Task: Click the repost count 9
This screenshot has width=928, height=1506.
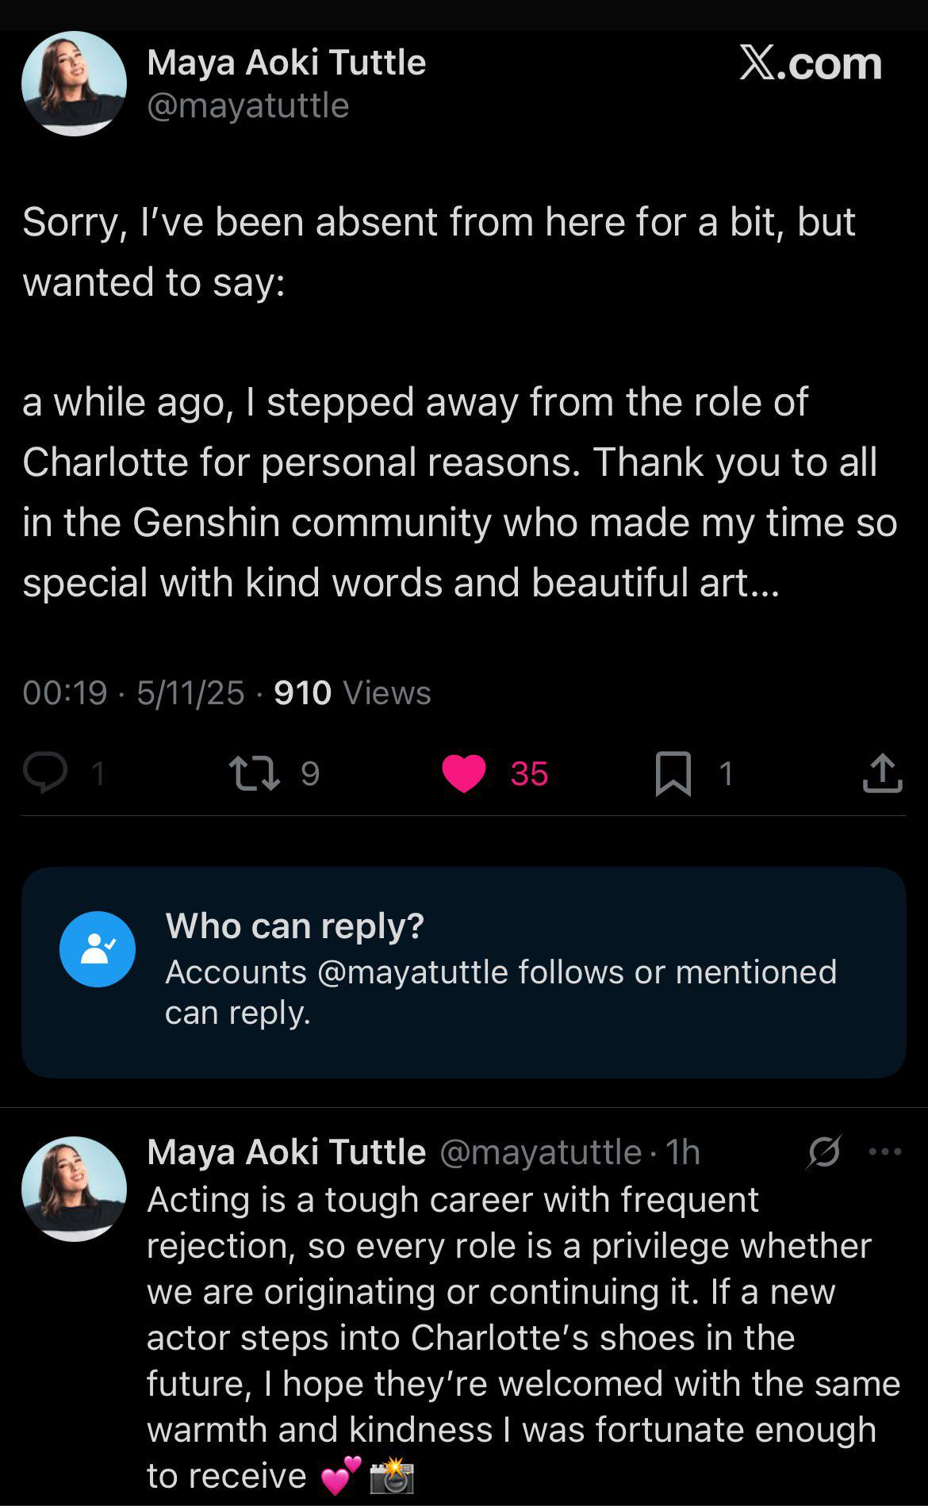Action: (310, 773)
